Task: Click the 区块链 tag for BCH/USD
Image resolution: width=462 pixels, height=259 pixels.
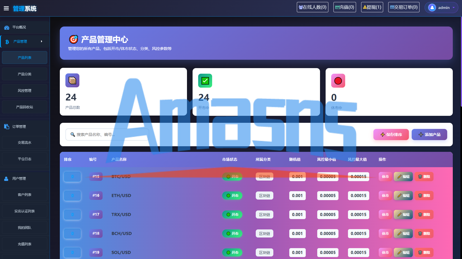Action: (264, 234)
